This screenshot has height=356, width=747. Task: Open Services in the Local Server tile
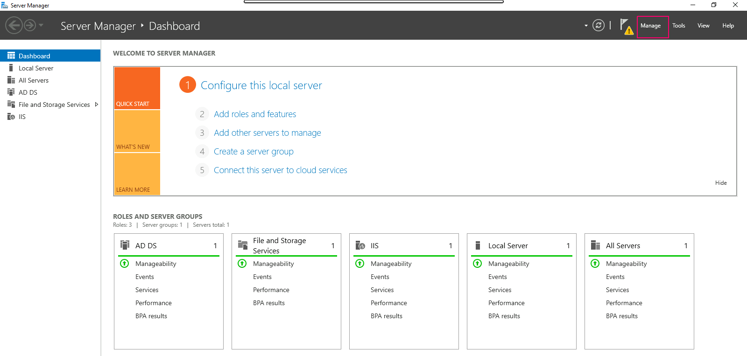point(500,290)
